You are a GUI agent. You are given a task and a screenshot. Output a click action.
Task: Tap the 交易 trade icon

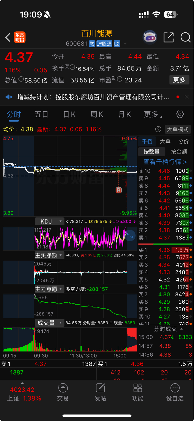point(63,392)
